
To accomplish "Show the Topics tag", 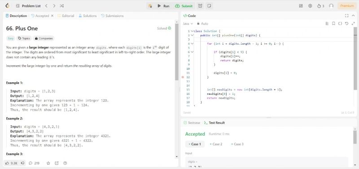I will (24, 38).
